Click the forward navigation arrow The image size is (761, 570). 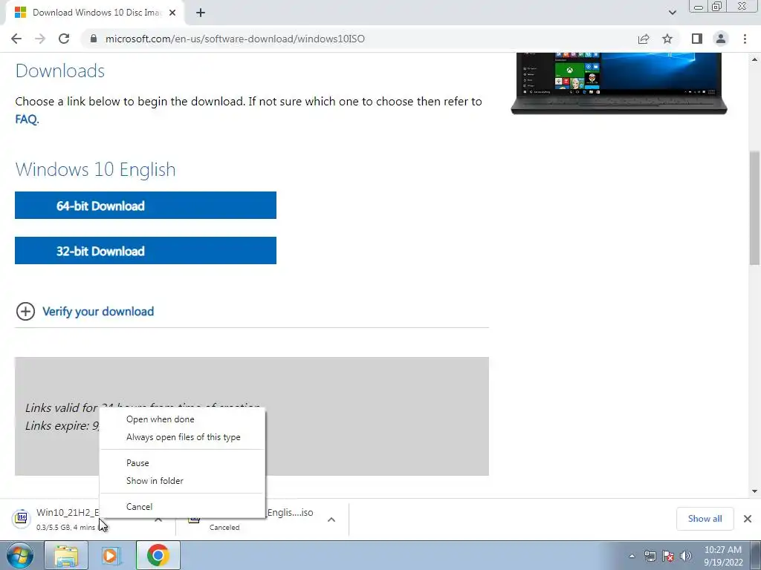coord(40,39)
